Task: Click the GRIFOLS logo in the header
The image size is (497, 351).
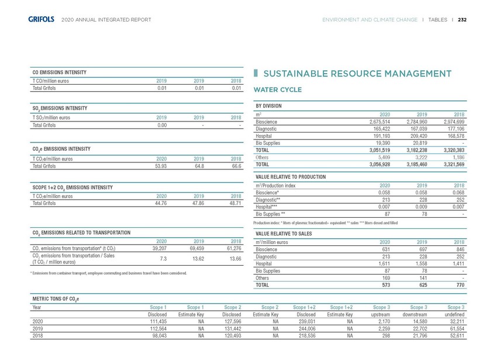Action: click(x=41, y=20)
